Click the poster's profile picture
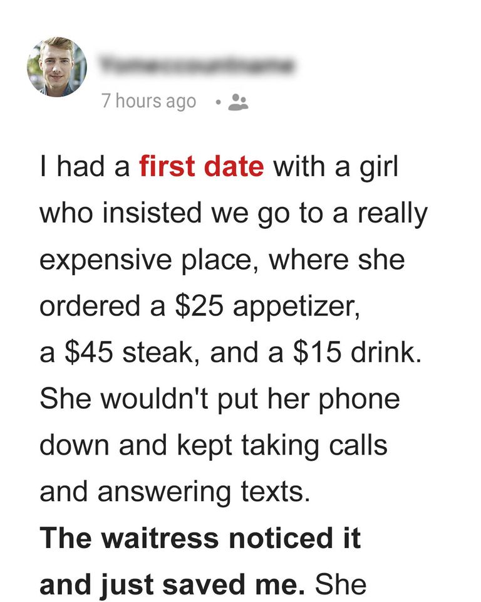 (x=56, y=66)
